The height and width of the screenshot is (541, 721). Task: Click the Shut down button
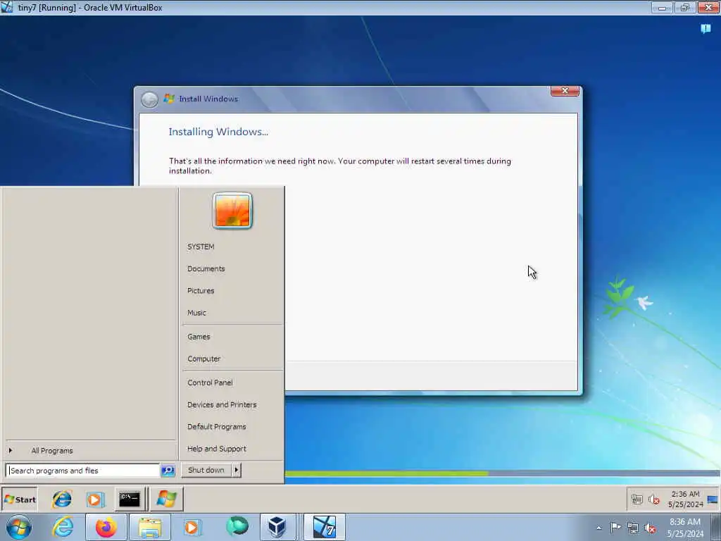[x=206, y=470]
